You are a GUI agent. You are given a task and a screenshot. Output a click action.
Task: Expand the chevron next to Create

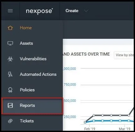coord(86,11)
